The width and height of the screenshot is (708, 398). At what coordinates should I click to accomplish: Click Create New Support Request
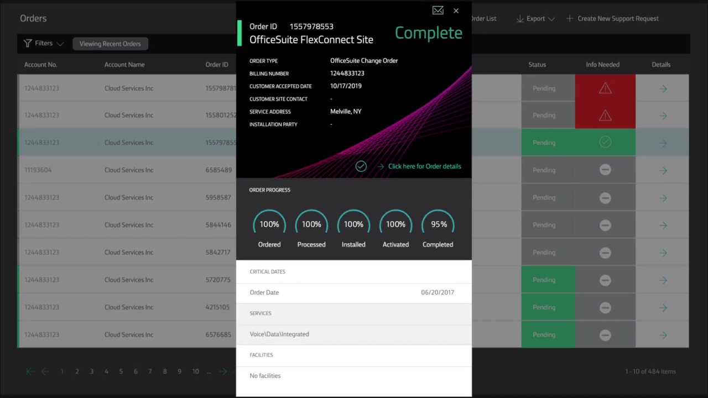pyautogui.click(x=612, y=19)
